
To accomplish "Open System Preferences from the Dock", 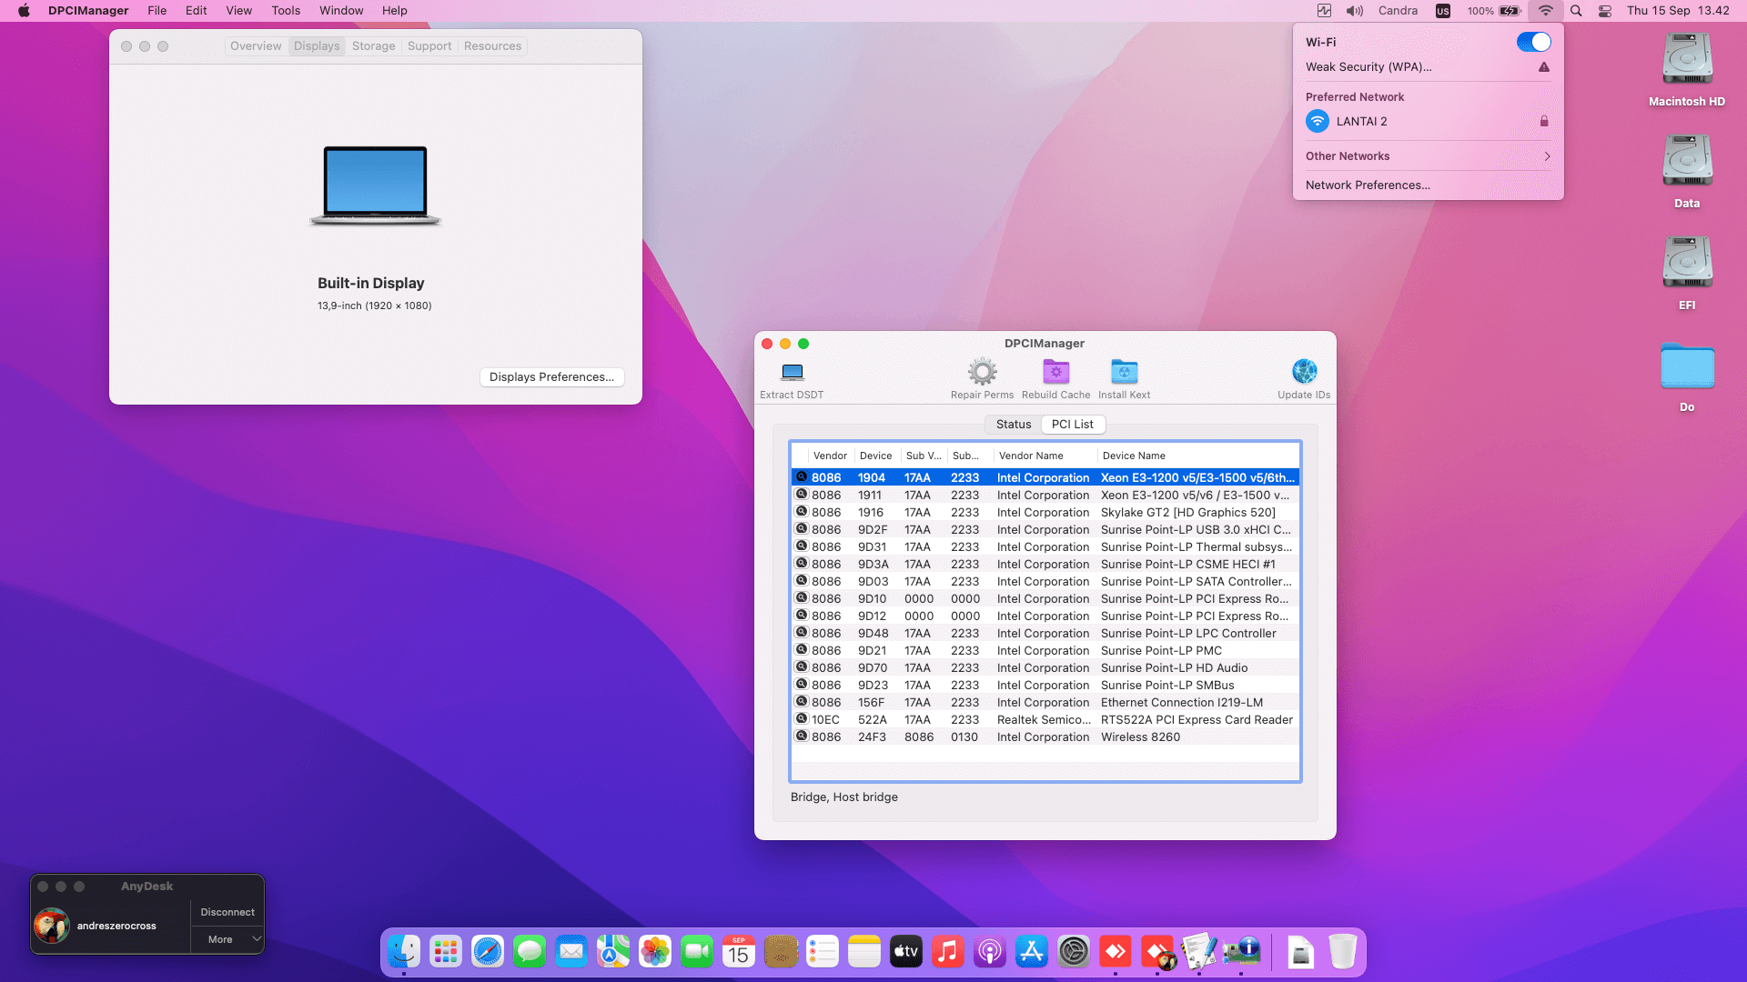I will (x=1074, y=952).
